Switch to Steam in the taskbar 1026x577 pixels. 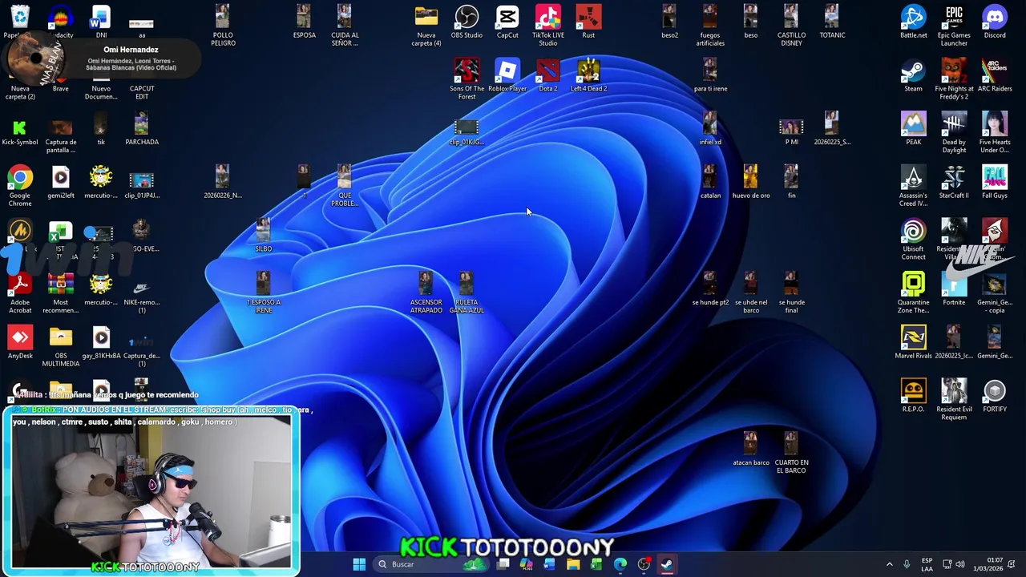[667, 564]
